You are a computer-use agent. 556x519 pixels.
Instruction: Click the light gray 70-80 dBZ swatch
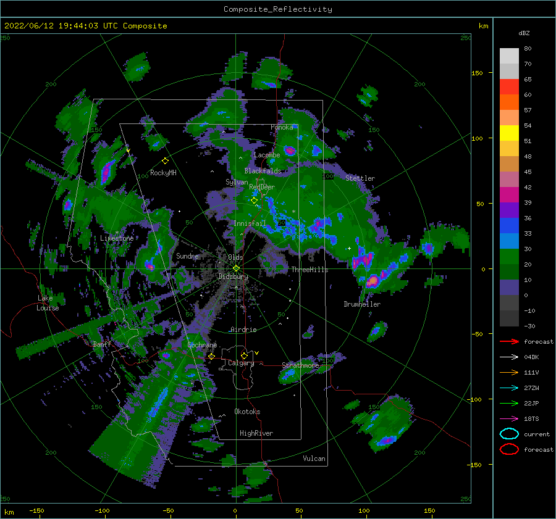[x=509, y=56]
